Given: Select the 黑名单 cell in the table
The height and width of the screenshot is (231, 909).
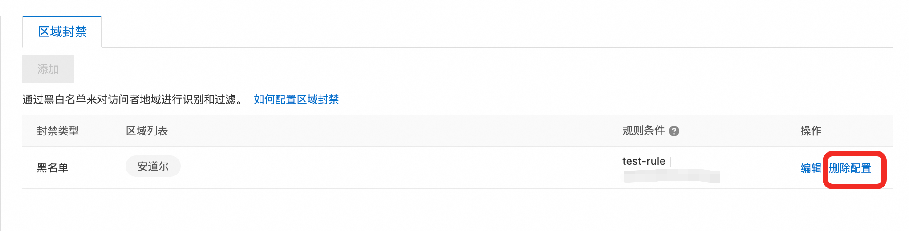Looking at the screenshot, I should click(53, 168).
